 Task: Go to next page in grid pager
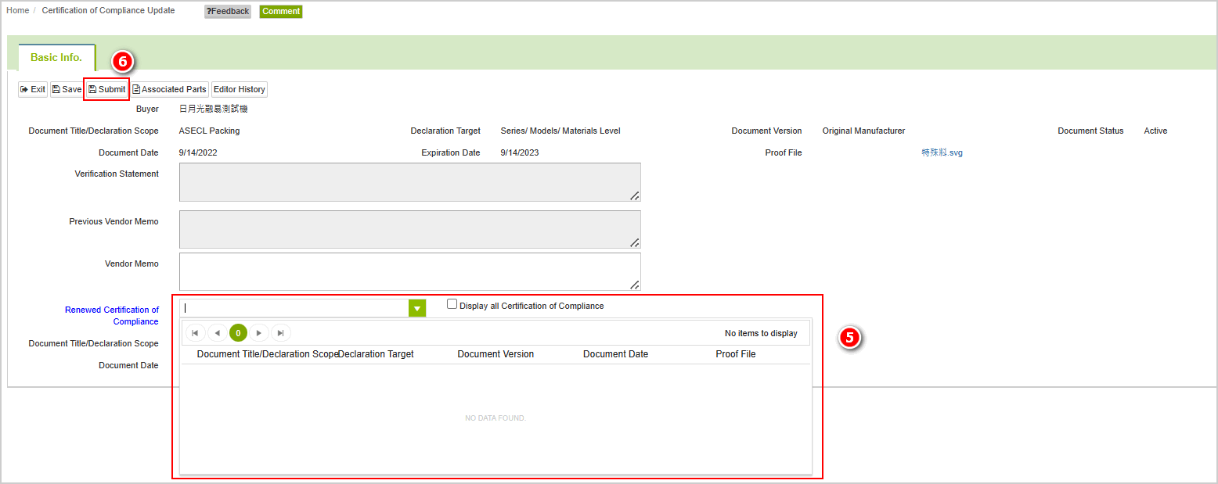(259, 333)
